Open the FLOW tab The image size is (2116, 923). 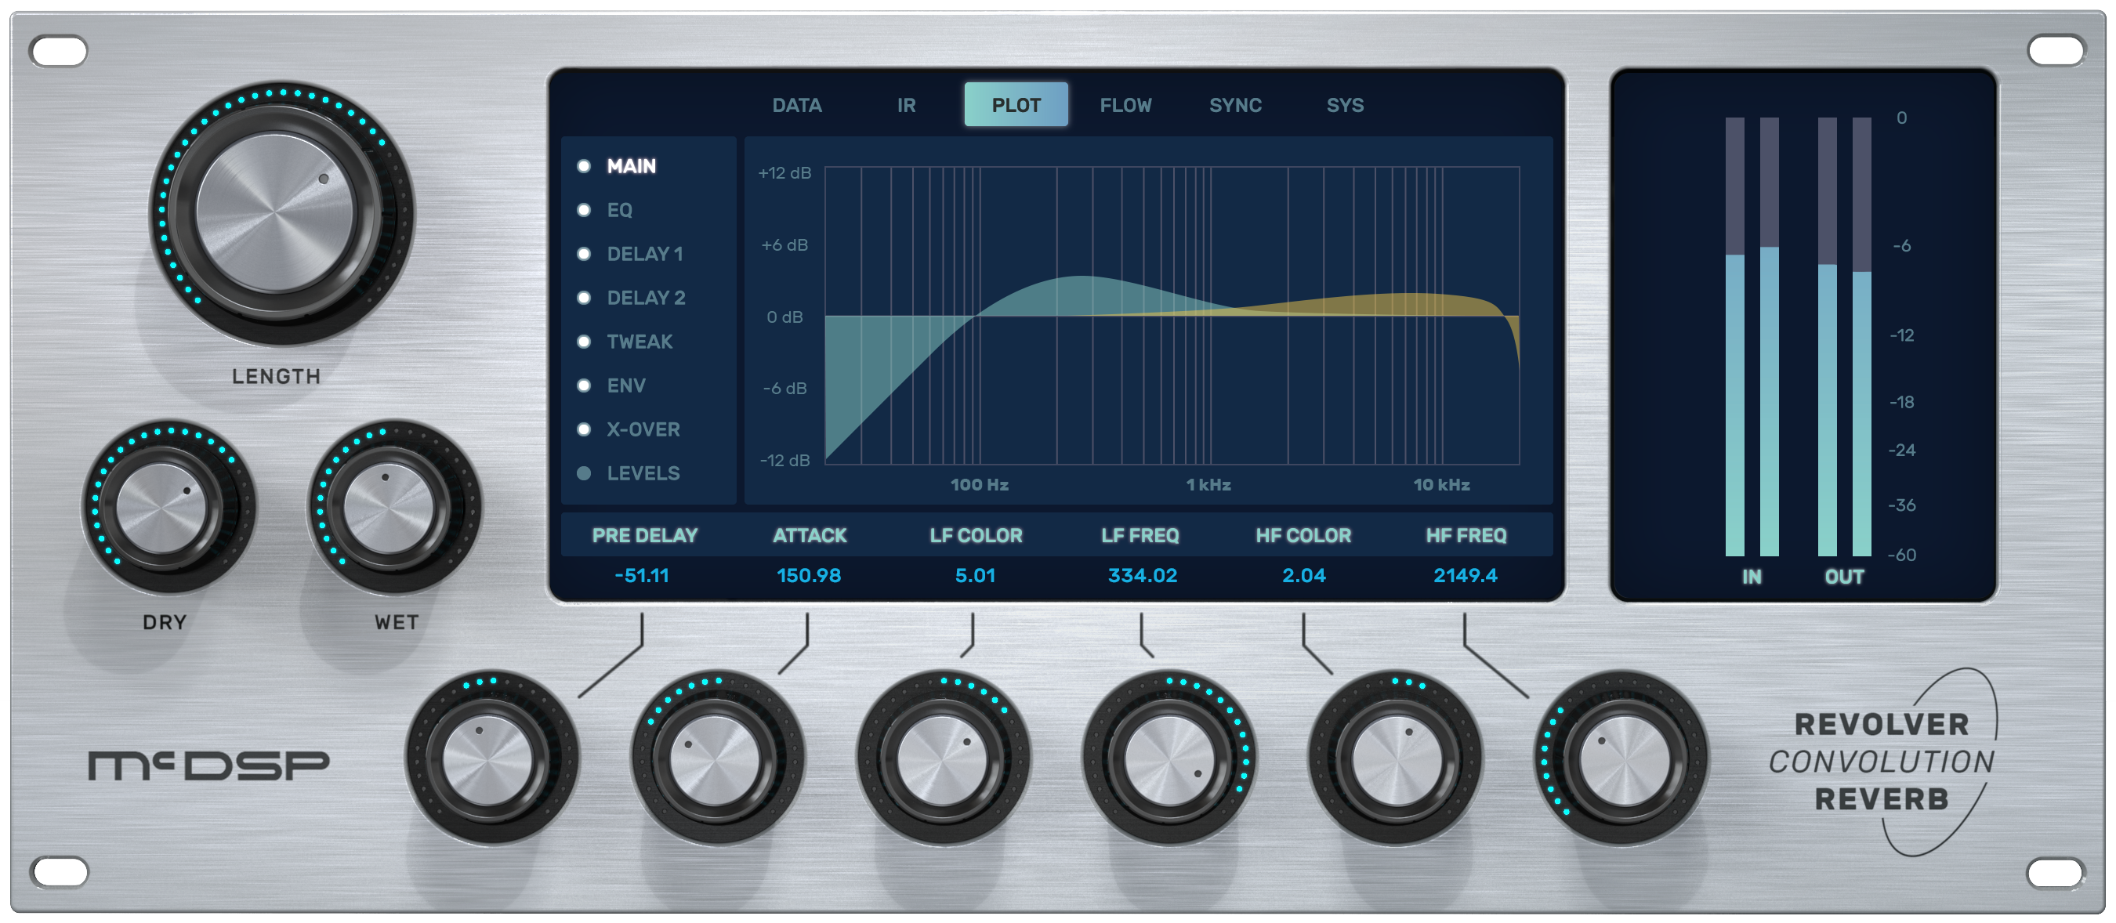tap(1125, 105)
